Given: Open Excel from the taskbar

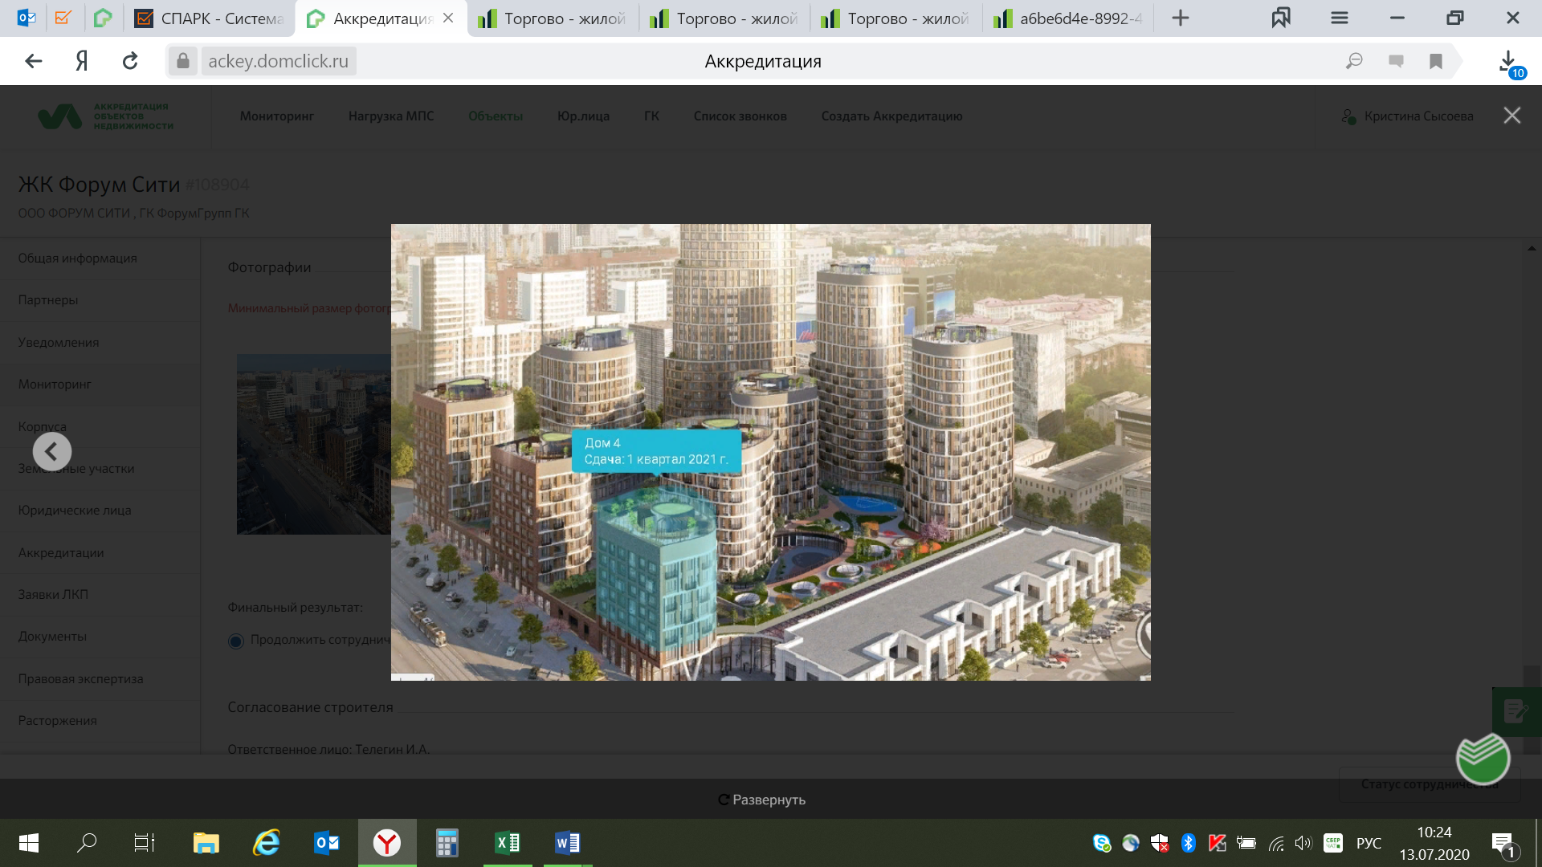Looking at the screenshot, I should point(508,843).
